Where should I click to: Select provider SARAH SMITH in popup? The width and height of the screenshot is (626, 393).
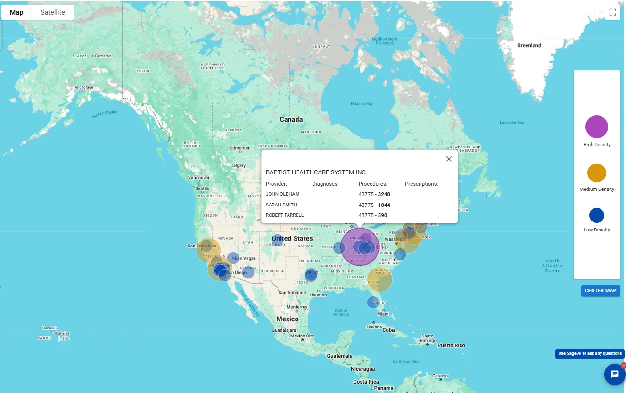281,205
